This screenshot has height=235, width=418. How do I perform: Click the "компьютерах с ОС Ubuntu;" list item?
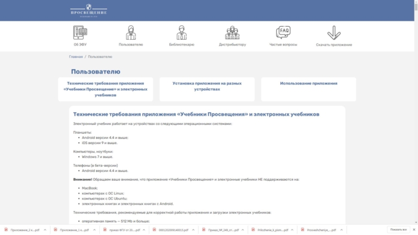(x=104, y=199)
